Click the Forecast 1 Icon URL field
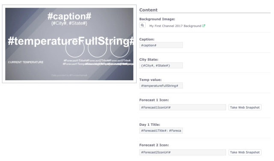274x161 pixels. coord(182,107)
